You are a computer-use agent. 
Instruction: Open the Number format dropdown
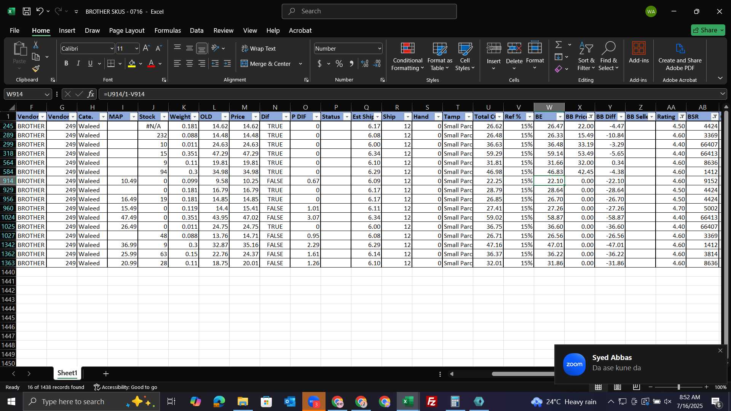(x=380, y=49)
